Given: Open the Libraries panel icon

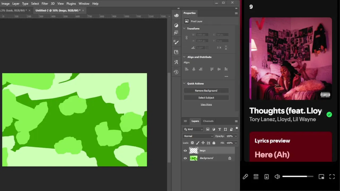Looking at the screenshot, I should [176, 52].
